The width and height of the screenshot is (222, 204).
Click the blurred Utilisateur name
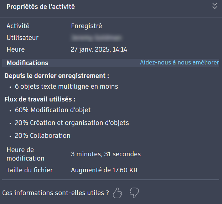[96, 38]
